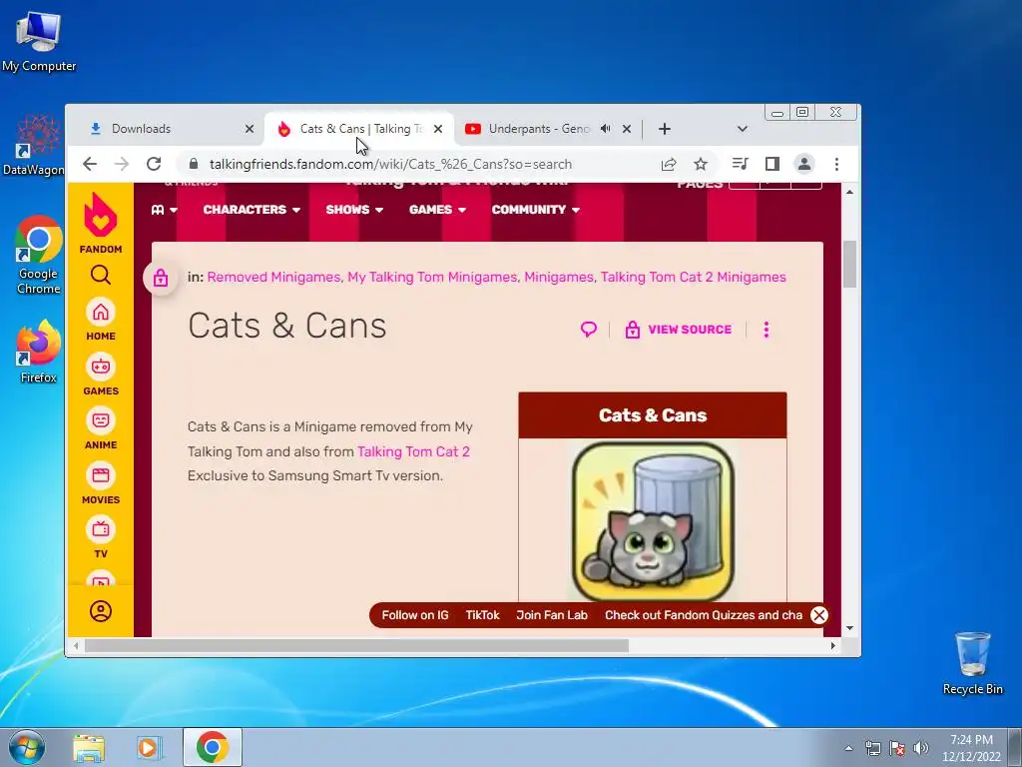Screen dimensions: 1022x767
Task: Select the Firefox desktop shortcut
Action: click(x=39, y=352)
